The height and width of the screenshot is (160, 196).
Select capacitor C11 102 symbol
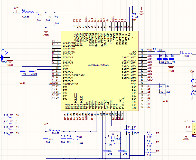[x=126, y=130]
